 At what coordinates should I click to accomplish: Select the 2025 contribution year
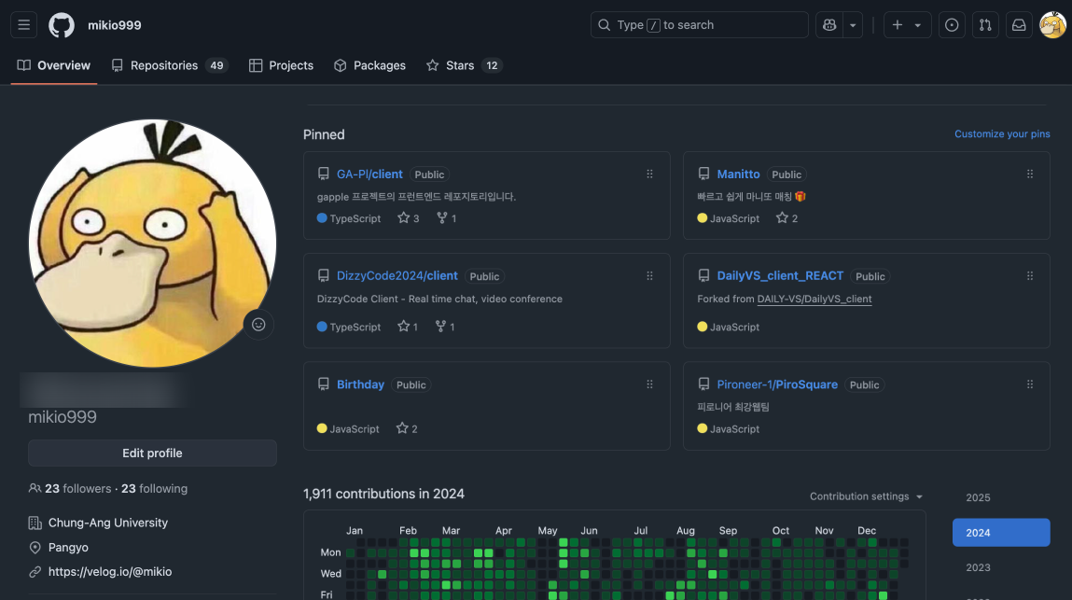[1001, 497]
